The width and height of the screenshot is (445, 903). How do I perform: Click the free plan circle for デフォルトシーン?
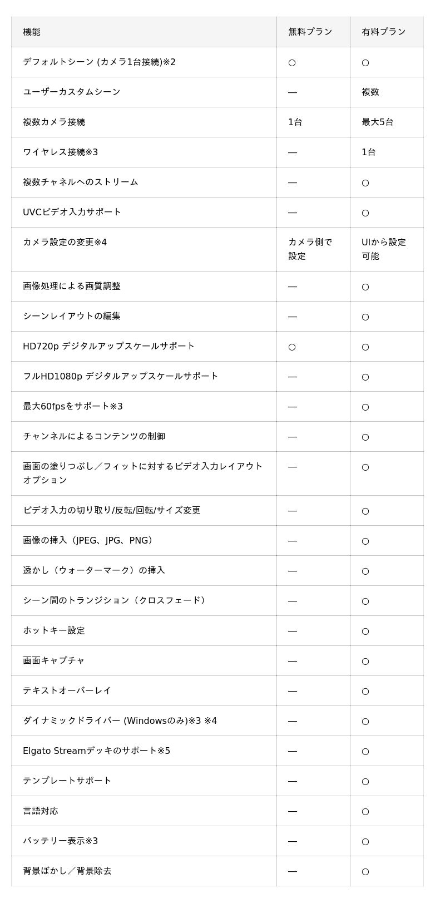(x=292, y=63)
